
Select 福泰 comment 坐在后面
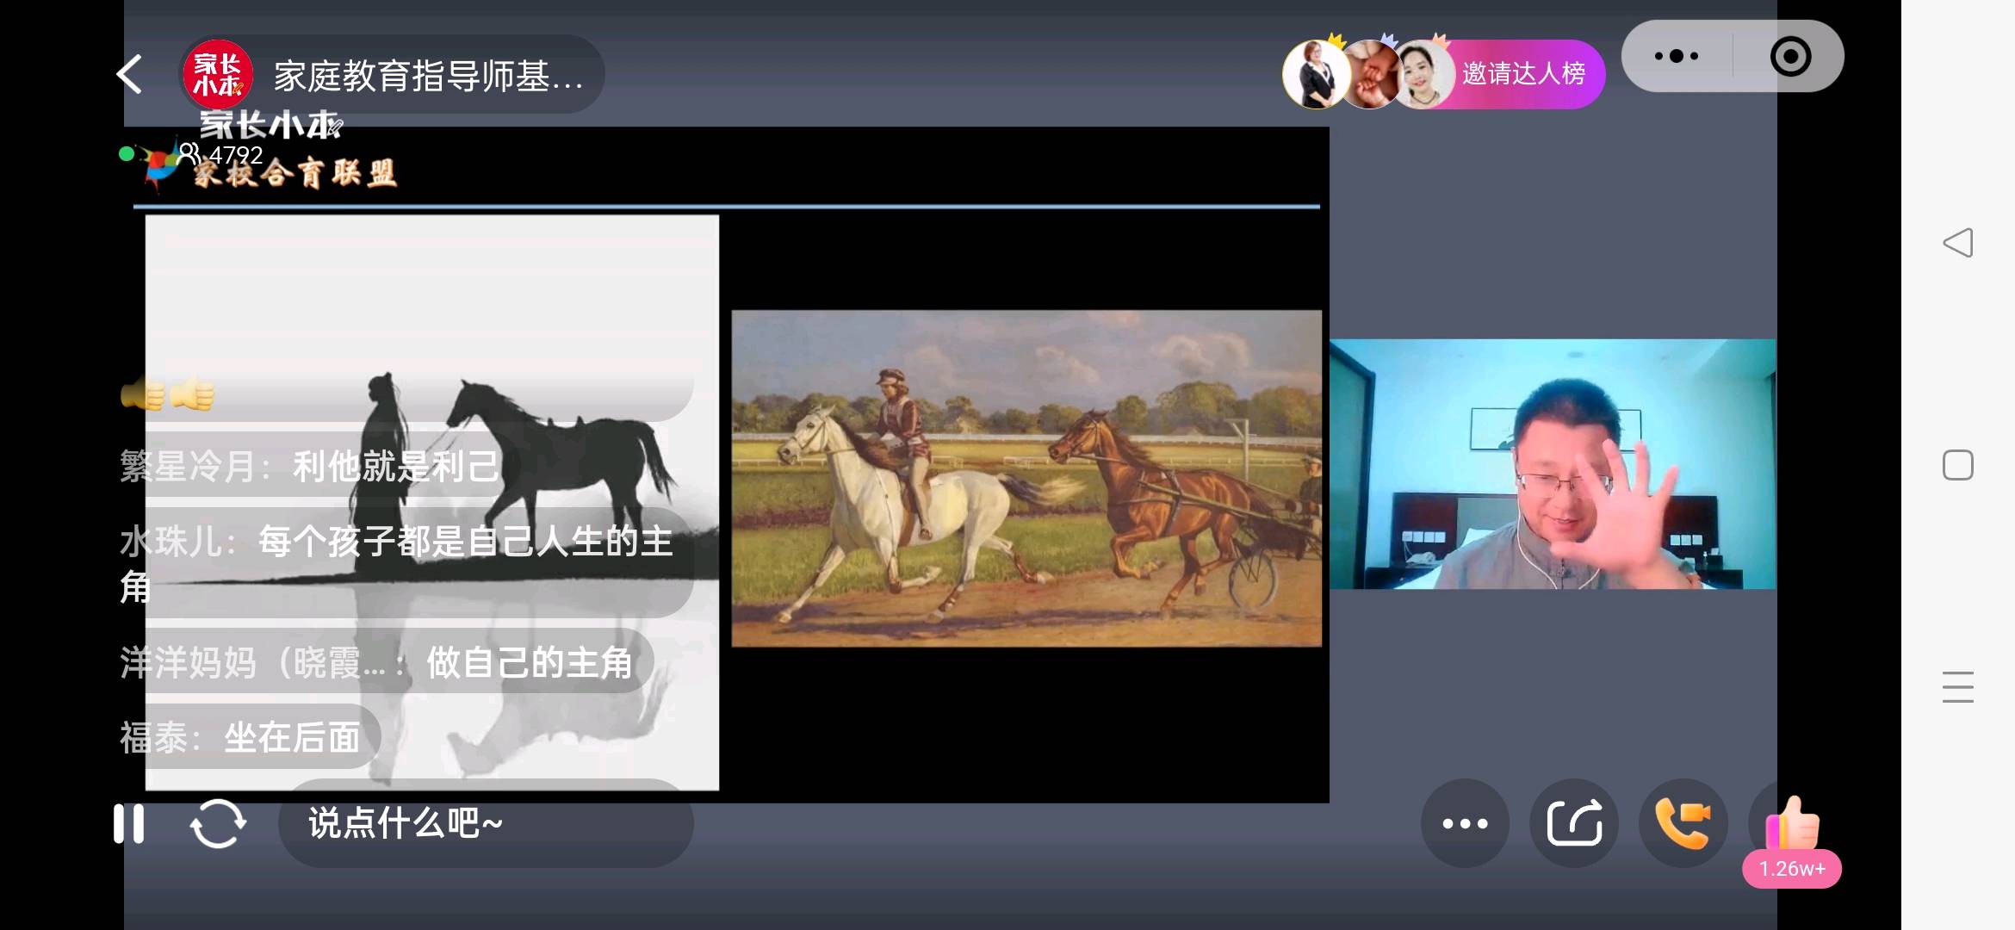coord(250,737)
